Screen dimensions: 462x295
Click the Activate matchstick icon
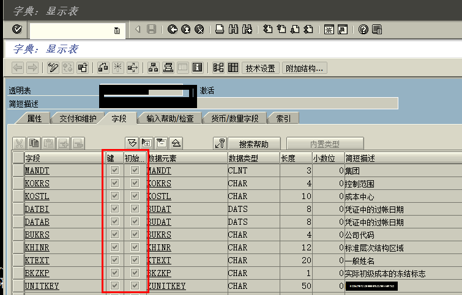(118, 68)
